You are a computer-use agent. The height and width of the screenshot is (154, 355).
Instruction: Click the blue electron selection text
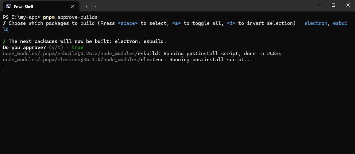pos(315,23)
